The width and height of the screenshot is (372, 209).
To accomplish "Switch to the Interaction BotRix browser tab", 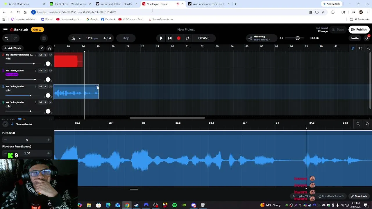I will point(117,4).
